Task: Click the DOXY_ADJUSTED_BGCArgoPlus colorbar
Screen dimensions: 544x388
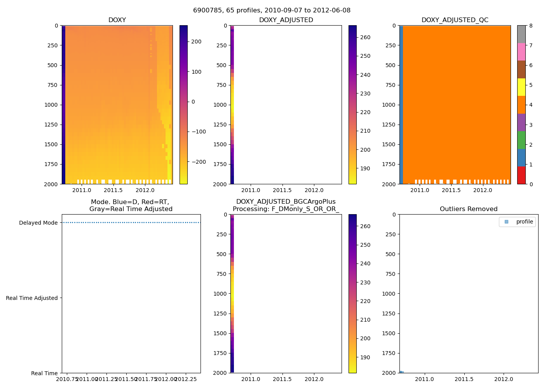Action: pos(352,294)
